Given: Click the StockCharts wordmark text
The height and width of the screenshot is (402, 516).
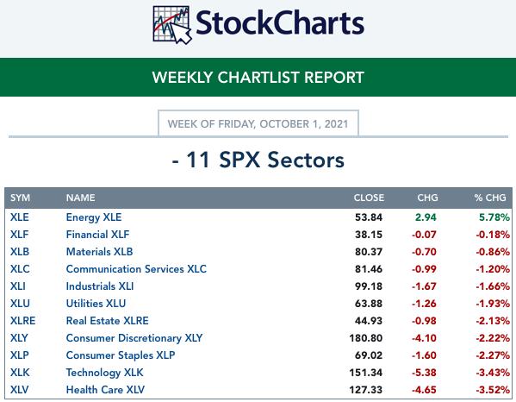Looking at the screenshot, I should pyautogui.click(x=280, y=23).
